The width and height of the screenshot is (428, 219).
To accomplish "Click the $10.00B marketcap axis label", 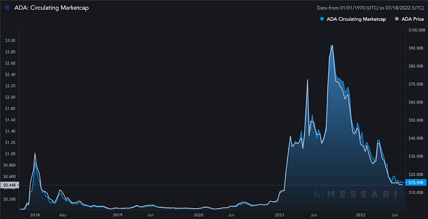I will pyautogui.click(x=416, y=192).
